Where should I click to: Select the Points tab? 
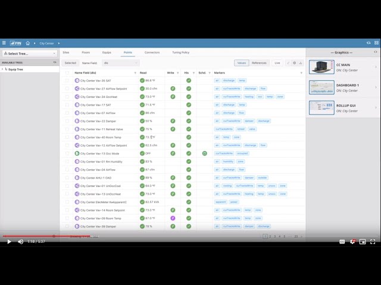tap(128, 52)
